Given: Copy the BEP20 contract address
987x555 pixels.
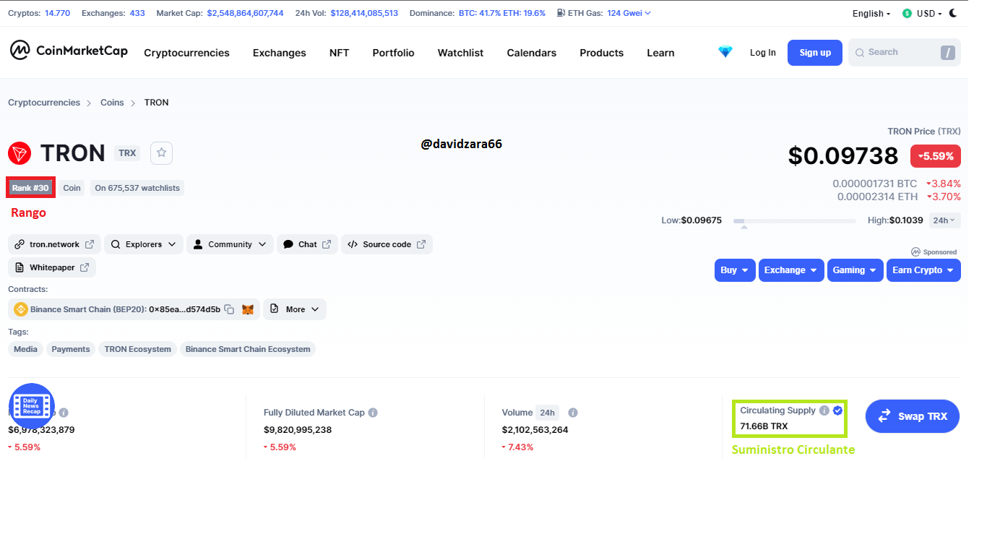Looking at the screenshot, I should point(229,309).
